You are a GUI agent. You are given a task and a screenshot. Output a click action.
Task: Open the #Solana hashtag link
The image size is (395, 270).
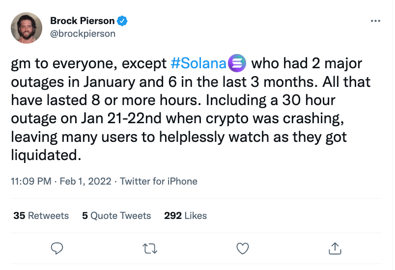point(198,64)
